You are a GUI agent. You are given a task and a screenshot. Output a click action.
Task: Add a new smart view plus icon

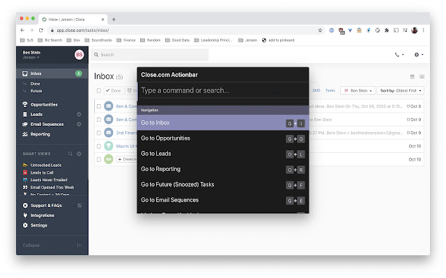(79, 154)
